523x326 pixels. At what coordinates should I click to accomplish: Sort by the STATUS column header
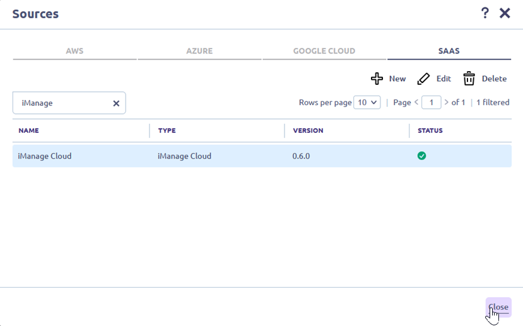[x=430, y=130]
